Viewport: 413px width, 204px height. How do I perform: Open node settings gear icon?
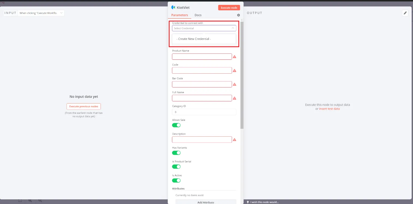[x=238, y=15]
